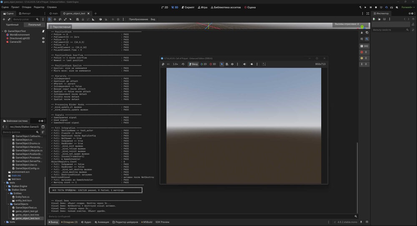The image size is (417, 226).
Task: Collapse the GameObjects folder
Action: [x=8, y=204]
